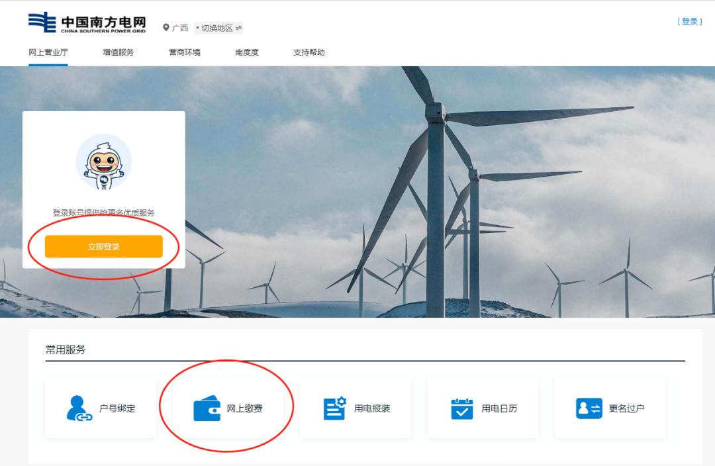715x466 pixels.
Task: Click the 登录 link at top right
Action: pyautogui.click(x=691, y=21)
